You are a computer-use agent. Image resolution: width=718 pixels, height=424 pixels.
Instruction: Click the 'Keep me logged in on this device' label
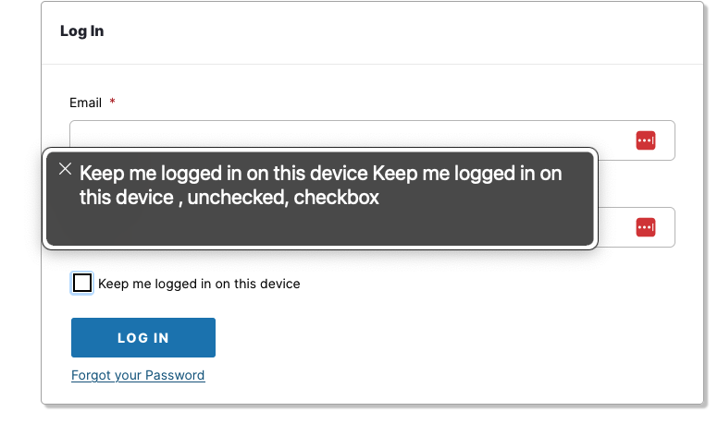click(199, 284)
